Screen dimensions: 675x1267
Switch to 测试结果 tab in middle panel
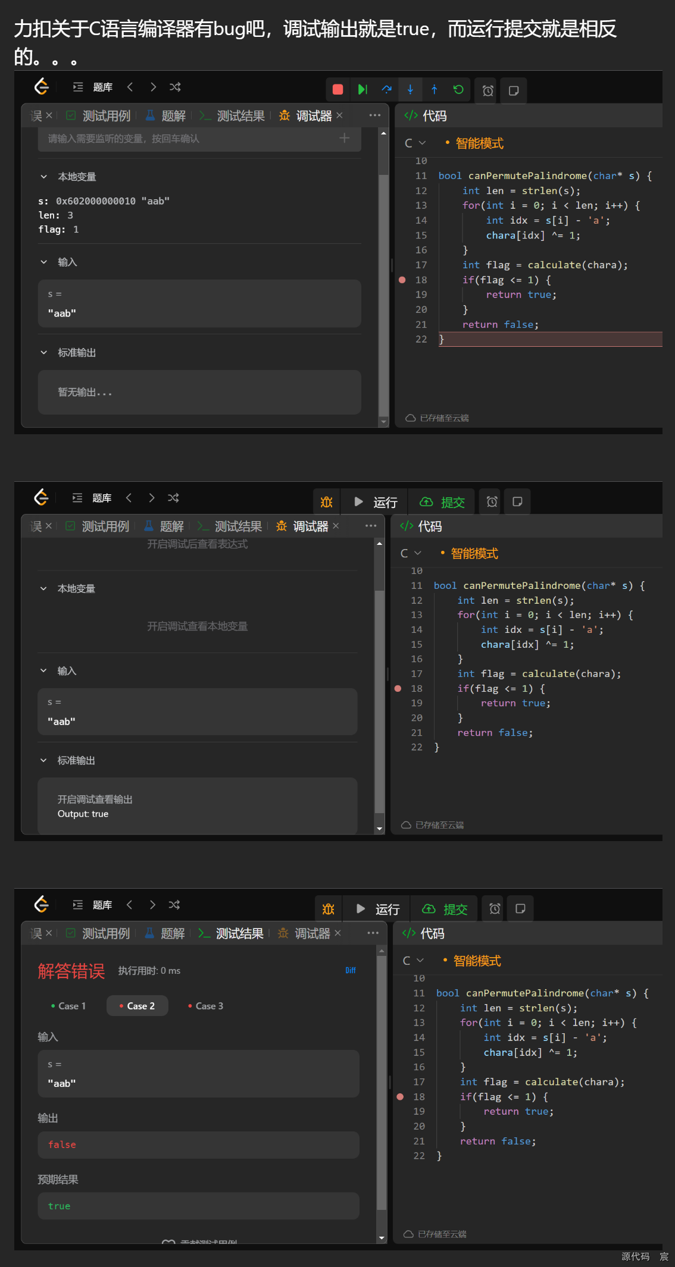(x=230, y=526)
